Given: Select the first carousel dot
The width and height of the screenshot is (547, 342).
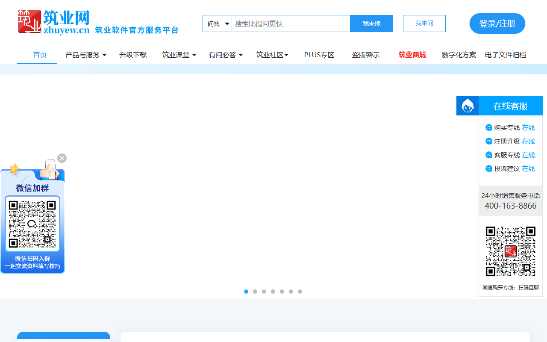Looking at the screenshot, I should tap(246, 292).
